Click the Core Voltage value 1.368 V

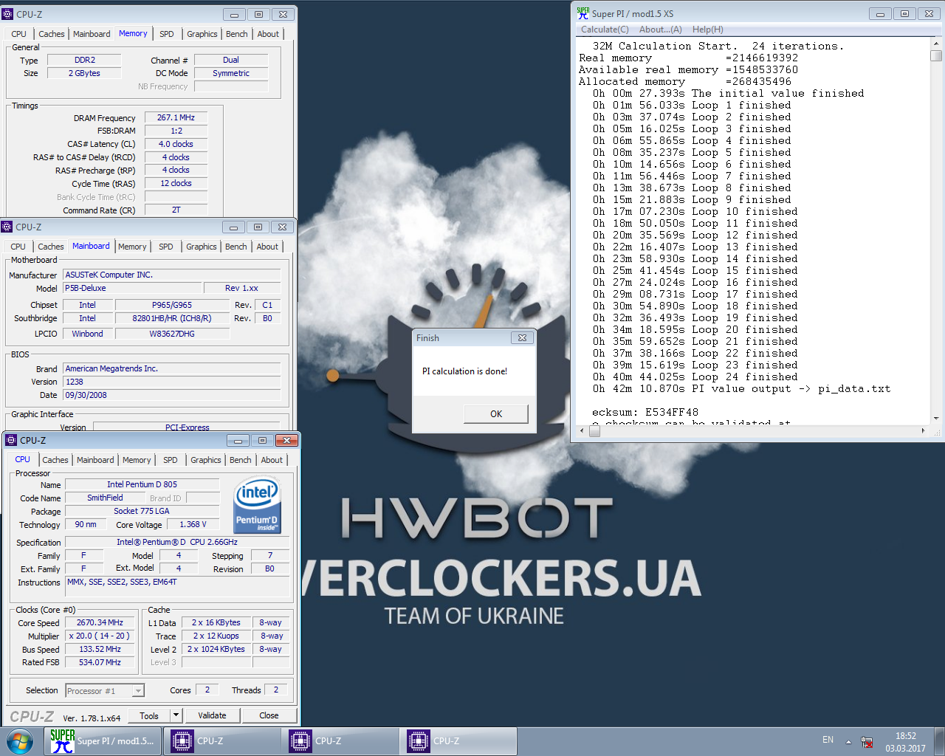pos(193,524)
